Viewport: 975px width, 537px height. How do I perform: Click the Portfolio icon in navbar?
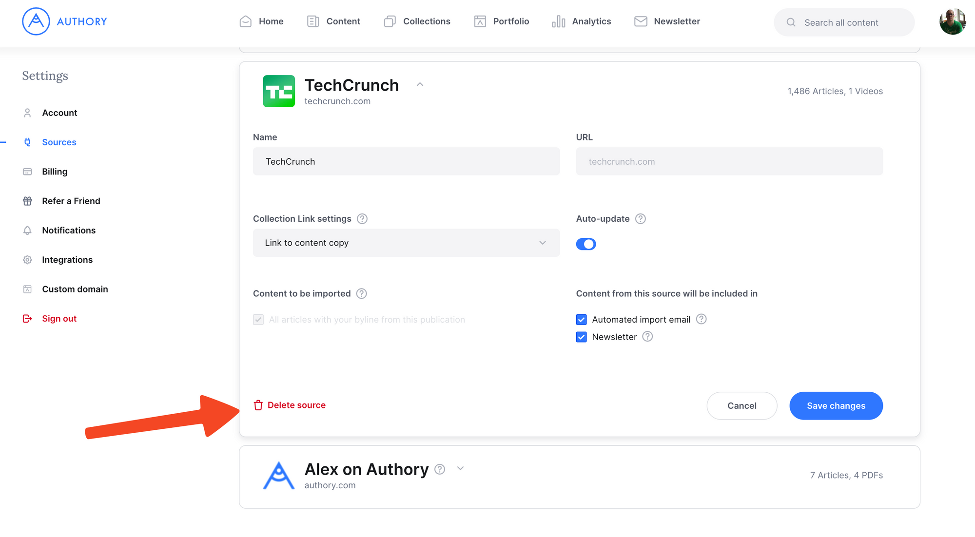(480, 21)
